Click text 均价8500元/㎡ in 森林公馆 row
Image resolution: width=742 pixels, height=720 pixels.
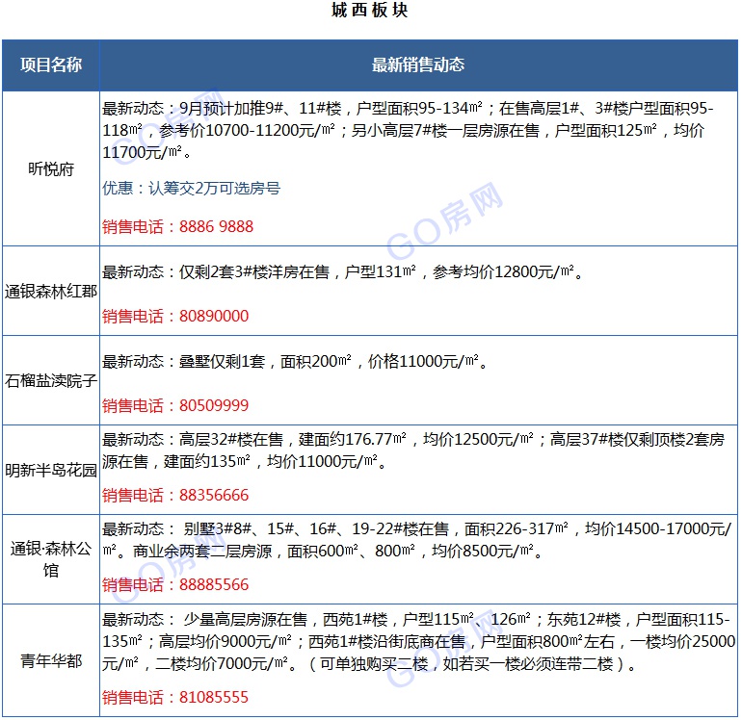(483, 551)
